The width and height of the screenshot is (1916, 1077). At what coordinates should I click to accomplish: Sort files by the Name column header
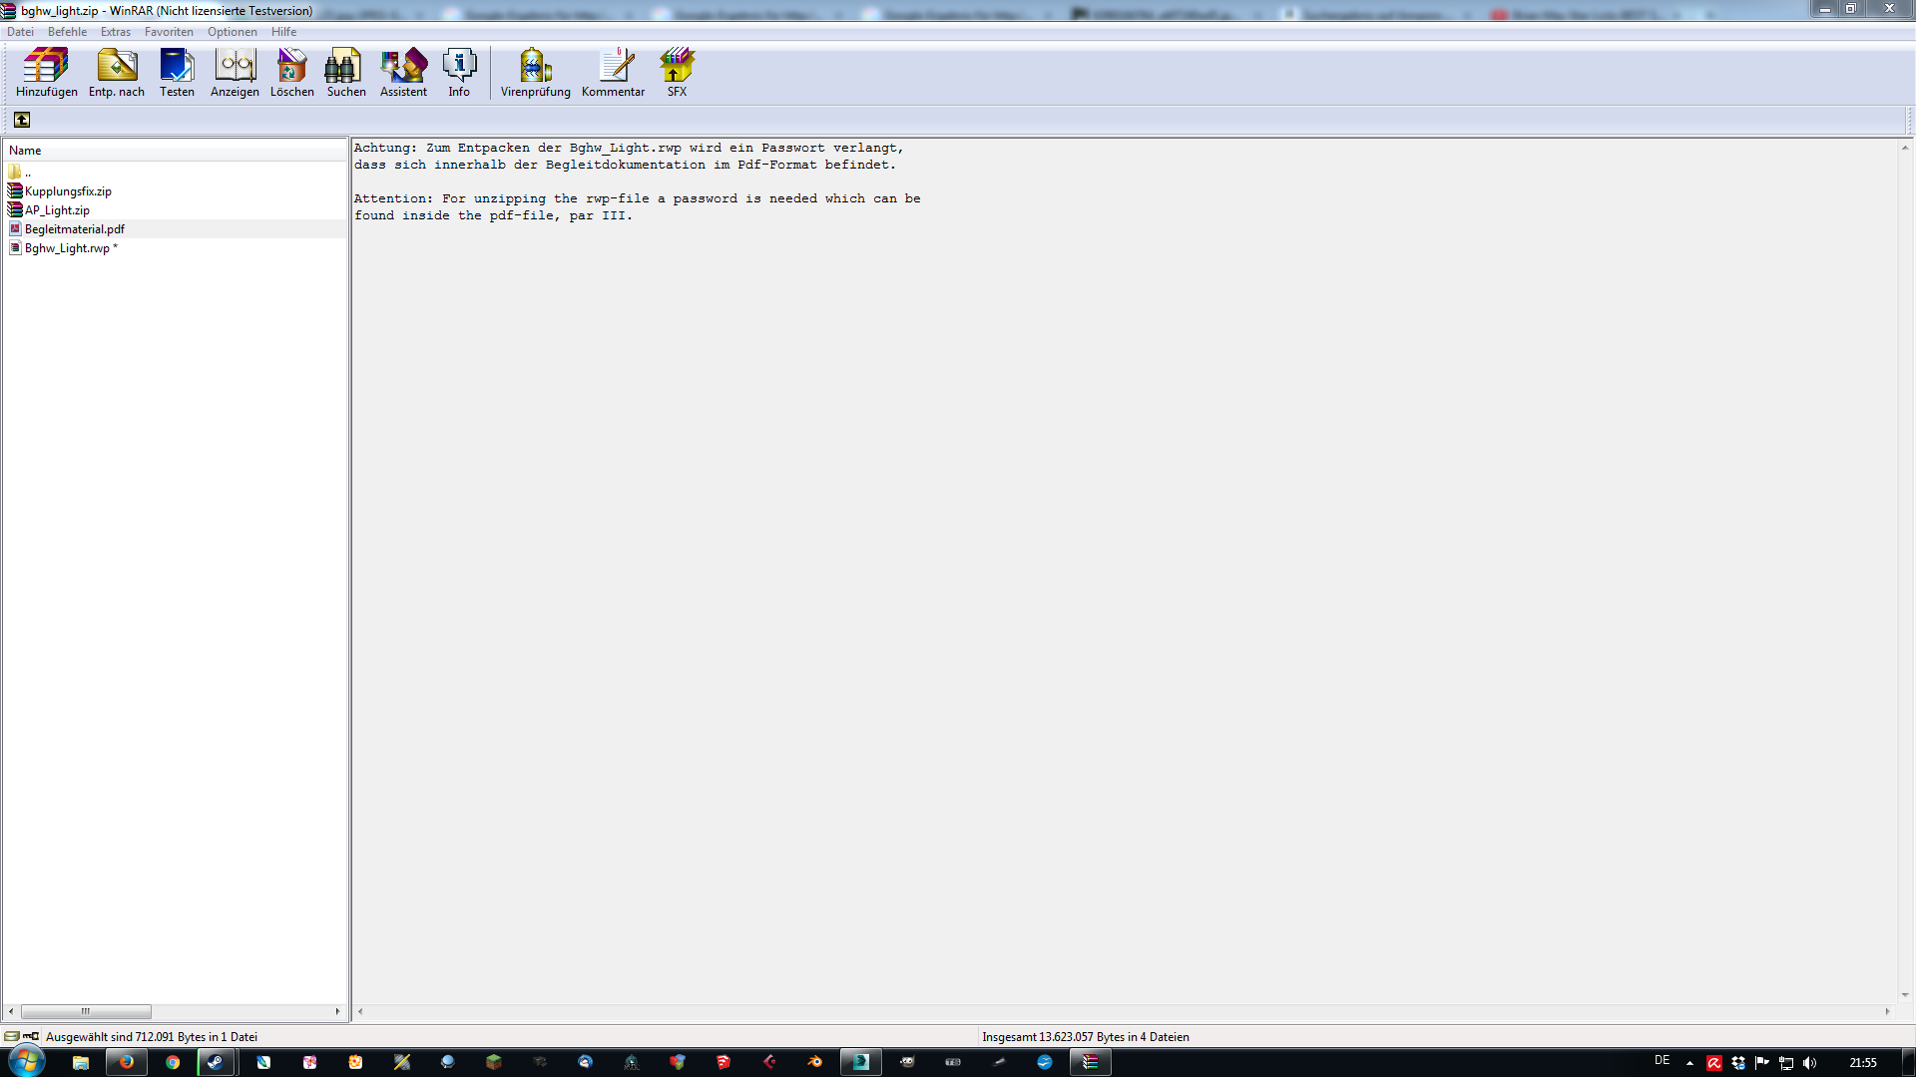25,151
